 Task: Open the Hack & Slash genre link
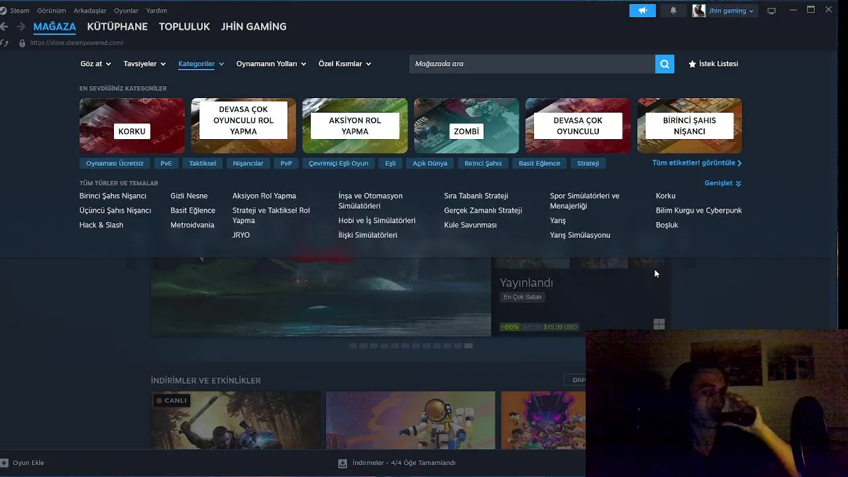[x=101, y=225]
